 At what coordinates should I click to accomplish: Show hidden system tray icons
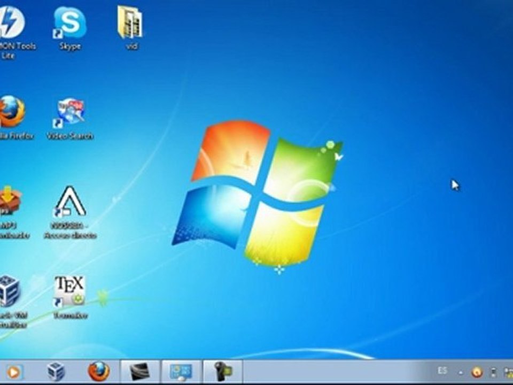point(461,373)
